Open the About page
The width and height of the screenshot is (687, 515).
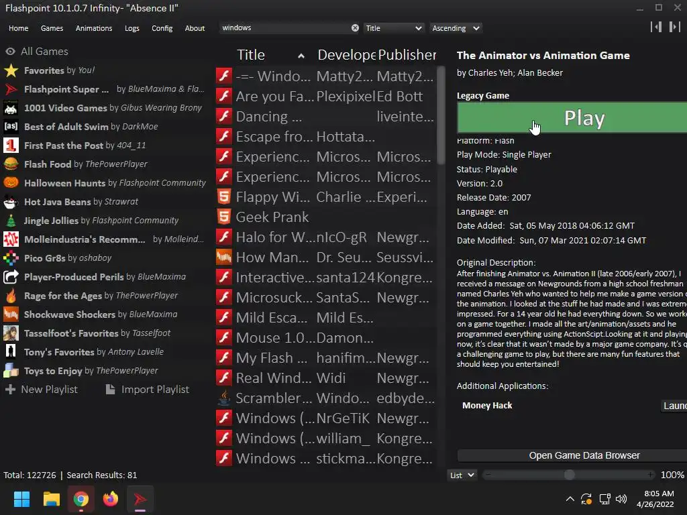point(195,28)
